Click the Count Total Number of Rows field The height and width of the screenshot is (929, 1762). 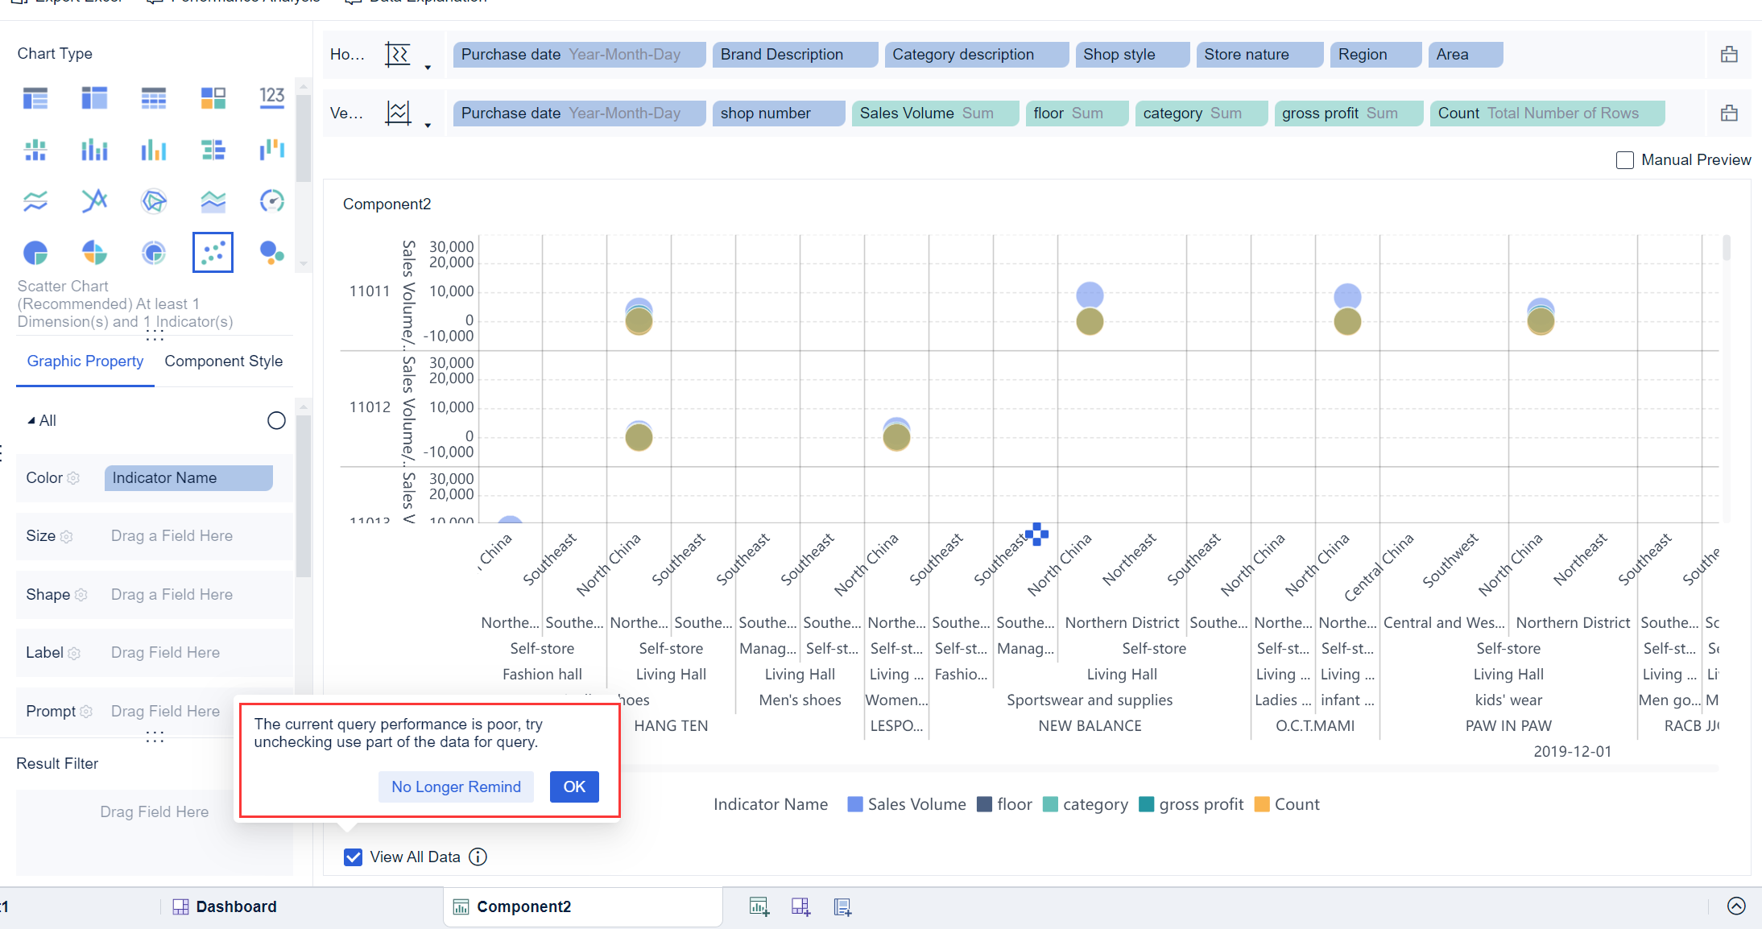click(x=1547, y=114)
